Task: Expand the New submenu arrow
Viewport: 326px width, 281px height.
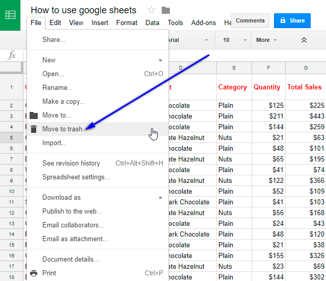Action: point(161,60)
